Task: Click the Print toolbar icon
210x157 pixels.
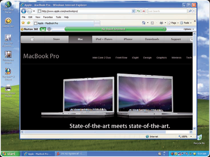Action: (161, 23)
